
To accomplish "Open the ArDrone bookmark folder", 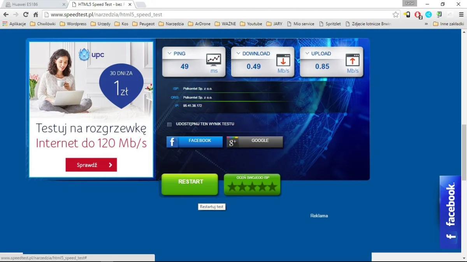I will coord(199,24).
